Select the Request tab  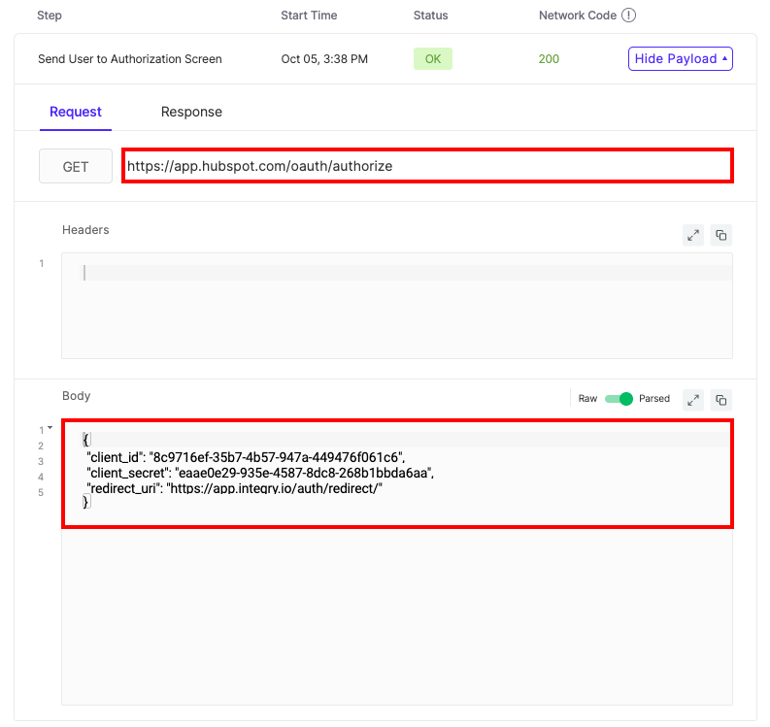76,112
